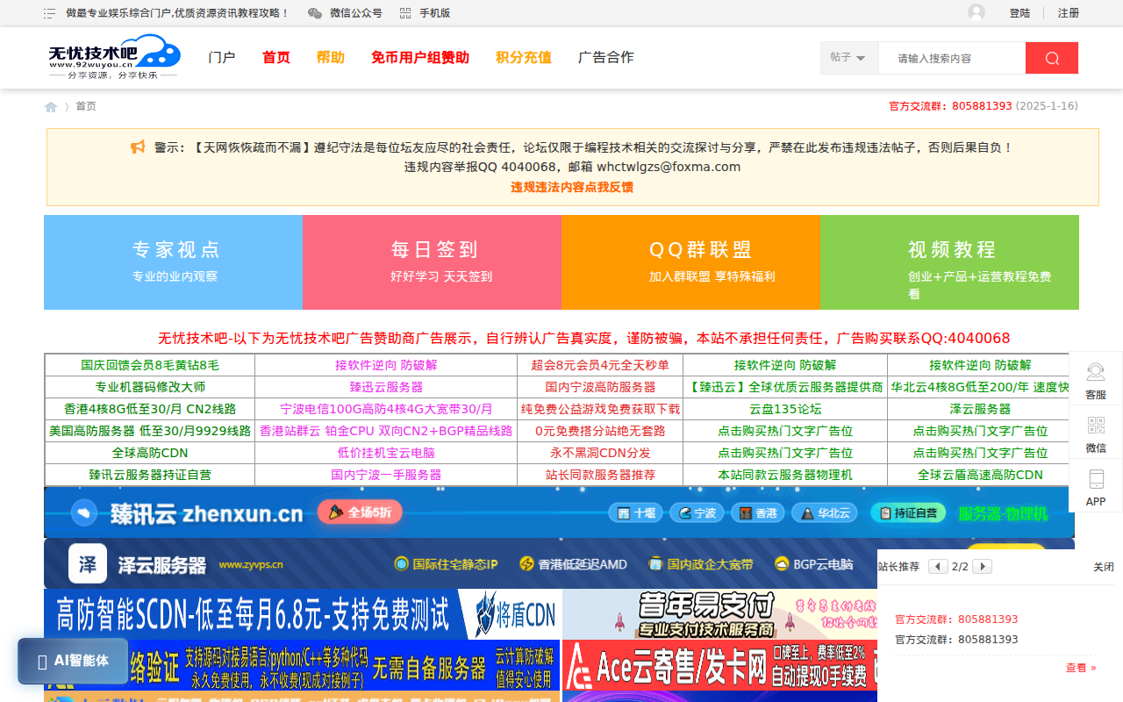
Task: Open the APP download sidebar icon
Action: 1095,486
